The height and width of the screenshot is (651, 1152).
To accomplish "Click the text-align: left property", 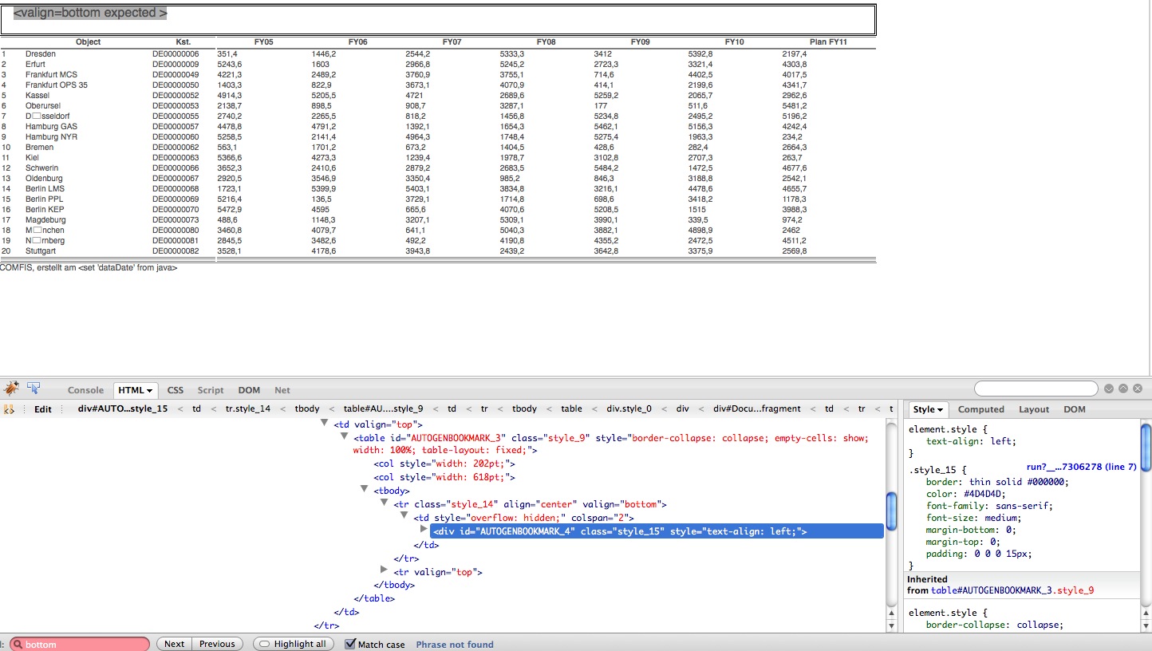I will click(971, 440).
